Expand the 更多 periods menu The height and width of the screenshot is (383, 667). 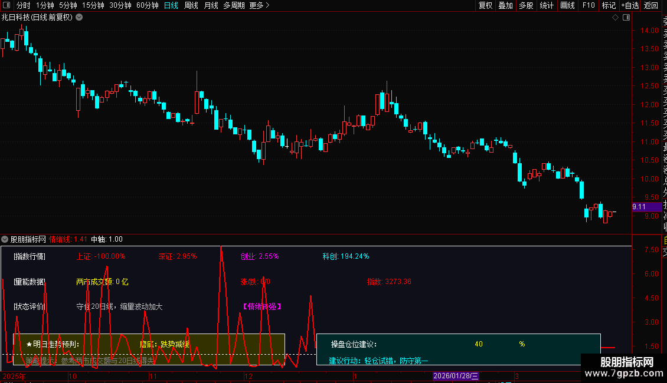[260, 5]
